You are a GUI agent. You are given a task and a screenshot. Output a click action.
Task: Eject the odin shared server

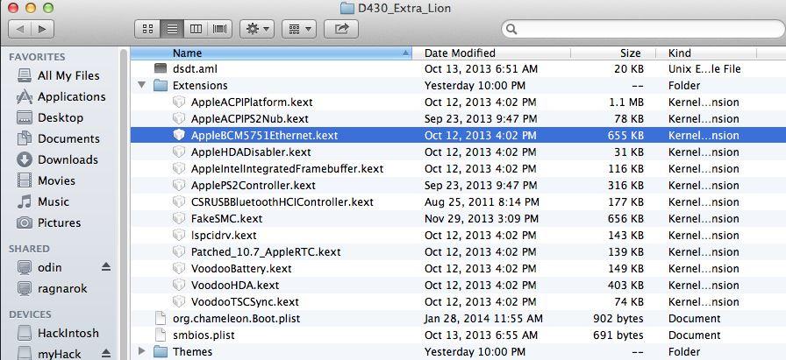106,267
